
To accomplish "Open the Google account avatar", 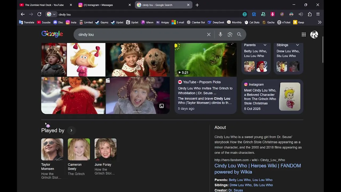I will pyautogui.click(x=314, y=35).
